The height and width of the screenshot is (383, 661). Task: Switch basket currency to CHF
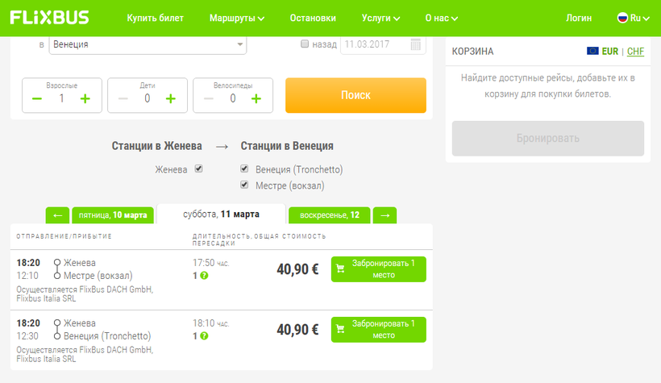[635, 52]
